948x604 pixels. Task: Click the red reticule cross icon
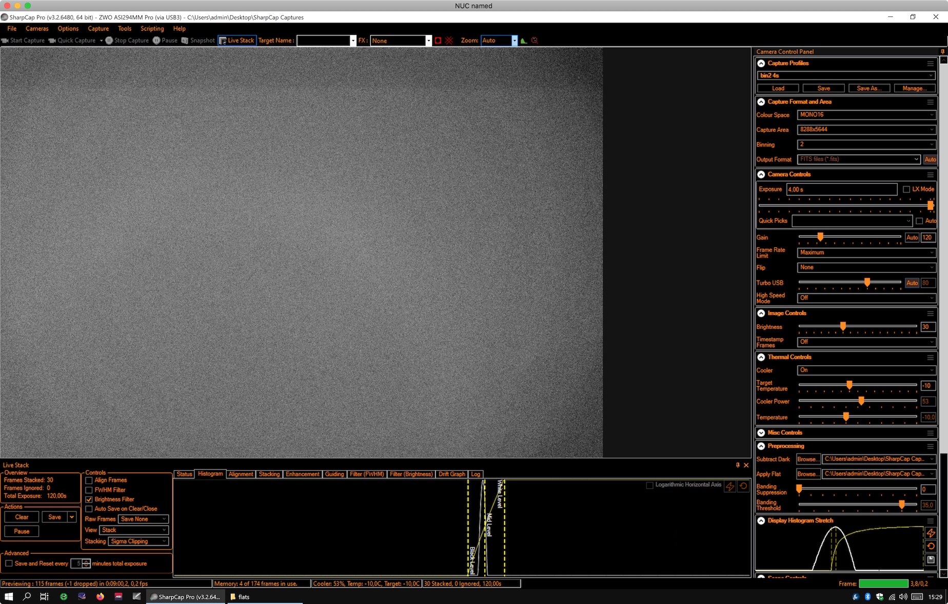tap(449, 41)
